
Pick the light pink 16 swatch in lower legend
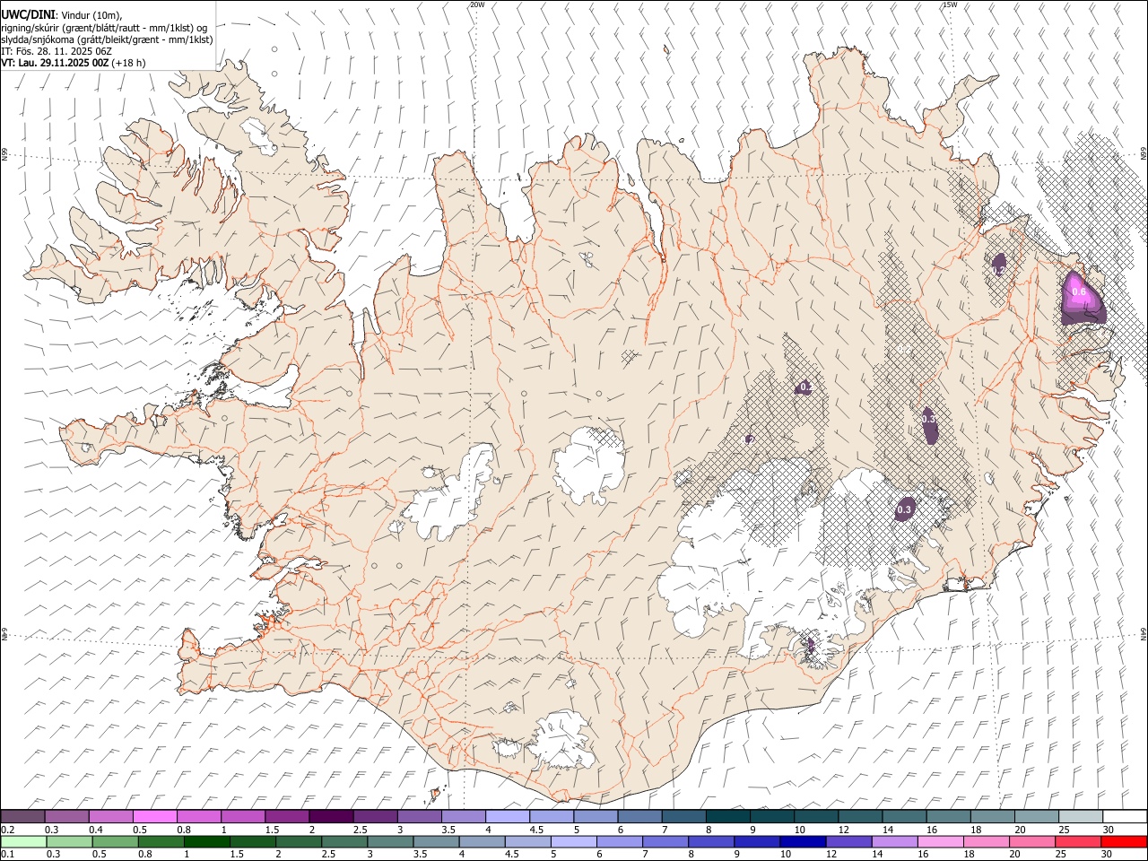tap(941, 842)
